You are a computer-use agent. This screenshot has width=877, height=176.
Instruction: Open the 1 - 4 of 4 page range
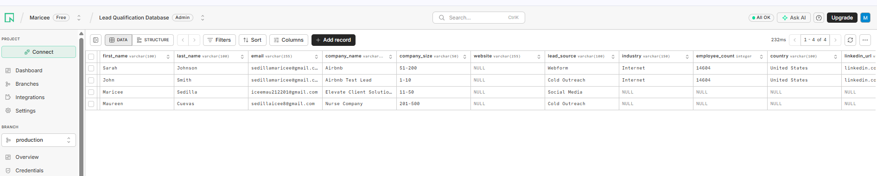815,40
